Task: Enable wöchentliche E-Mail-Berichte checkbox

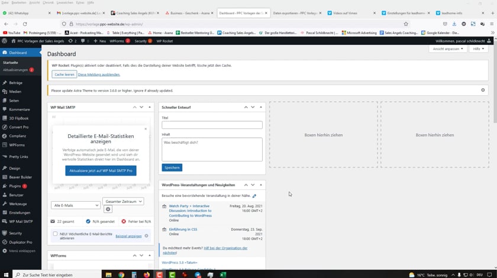Action: (x=55, y=234)
